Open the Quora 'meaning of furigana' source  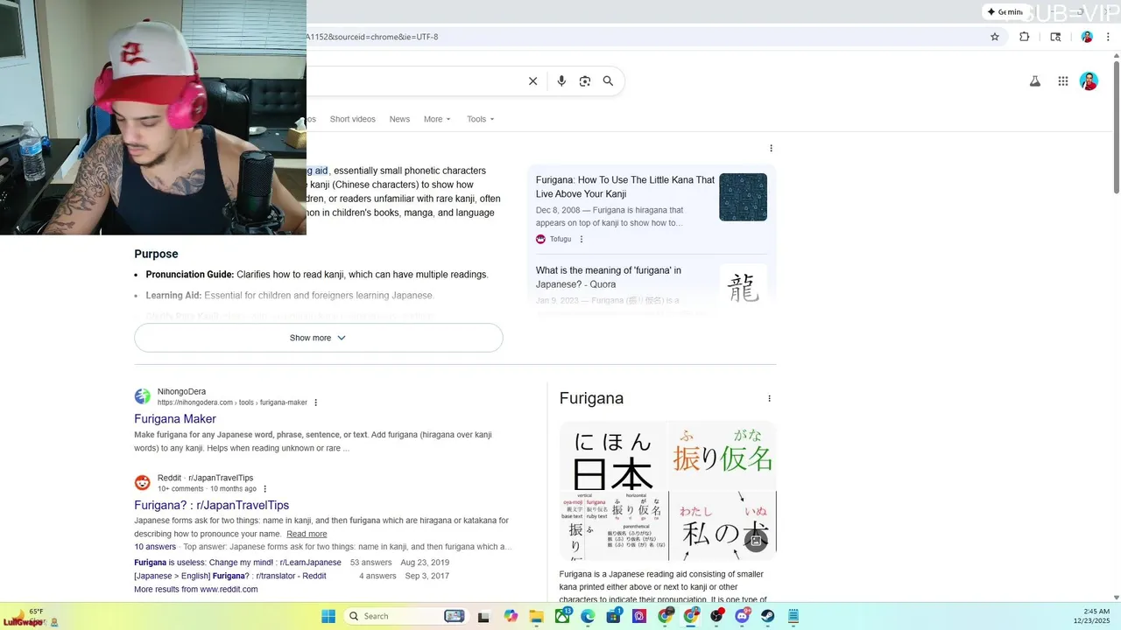point(609,277)
